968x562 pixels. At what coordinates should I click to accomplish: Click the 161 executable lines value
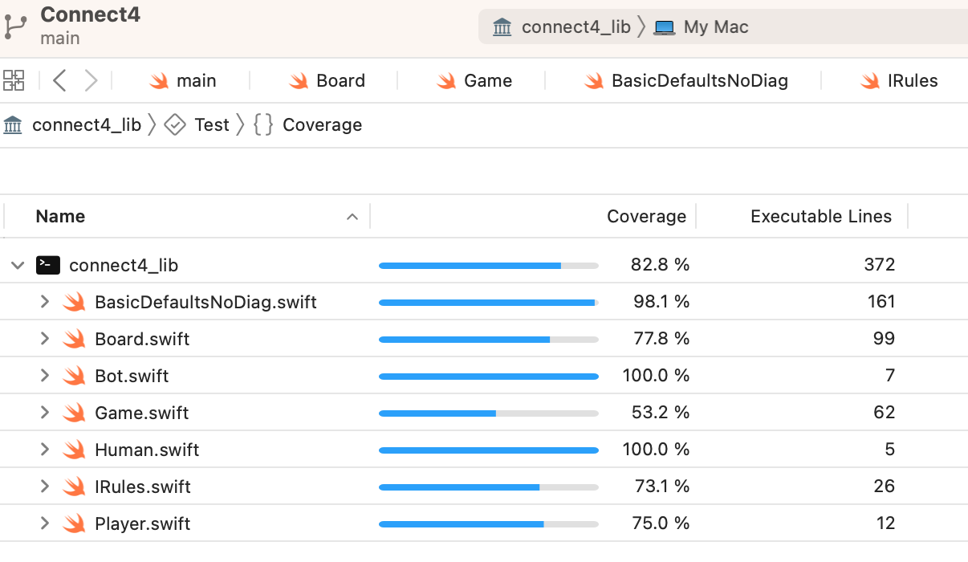[881, 302]
